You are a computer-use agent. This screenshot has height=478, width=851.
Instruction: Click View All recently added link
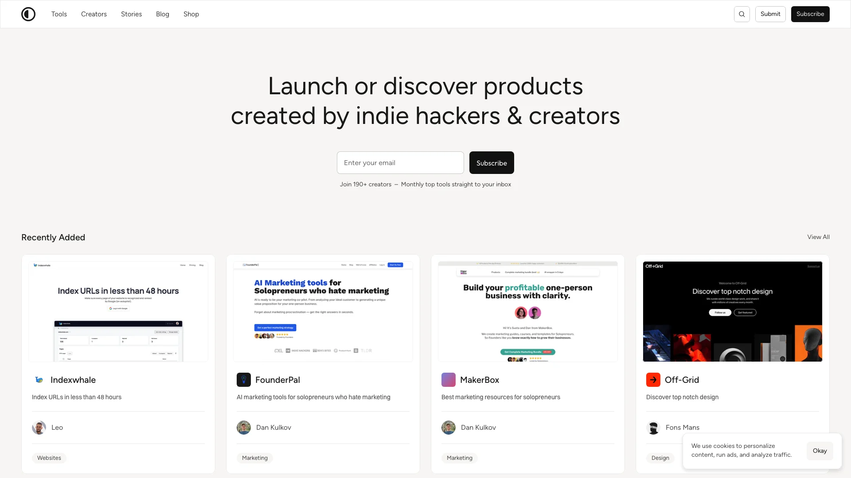tap(818, 236)
